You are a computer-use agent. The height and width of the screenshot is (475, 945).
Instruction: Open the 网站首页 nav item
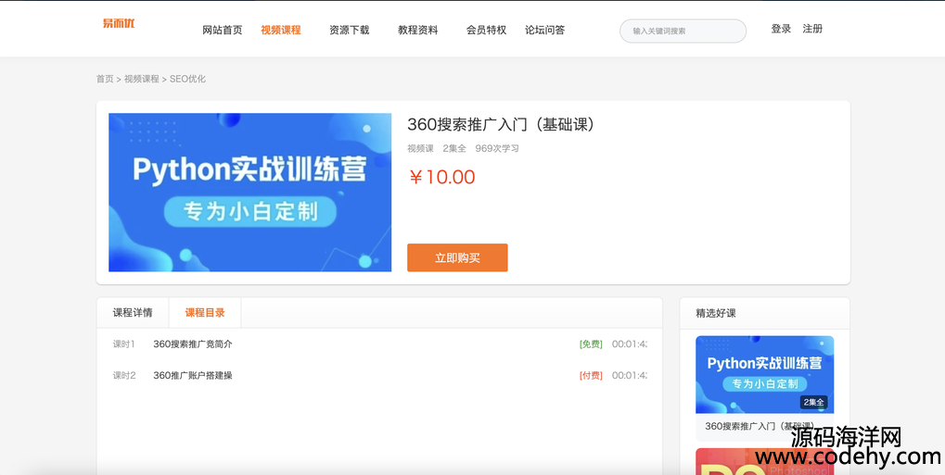tap(223, 31)
